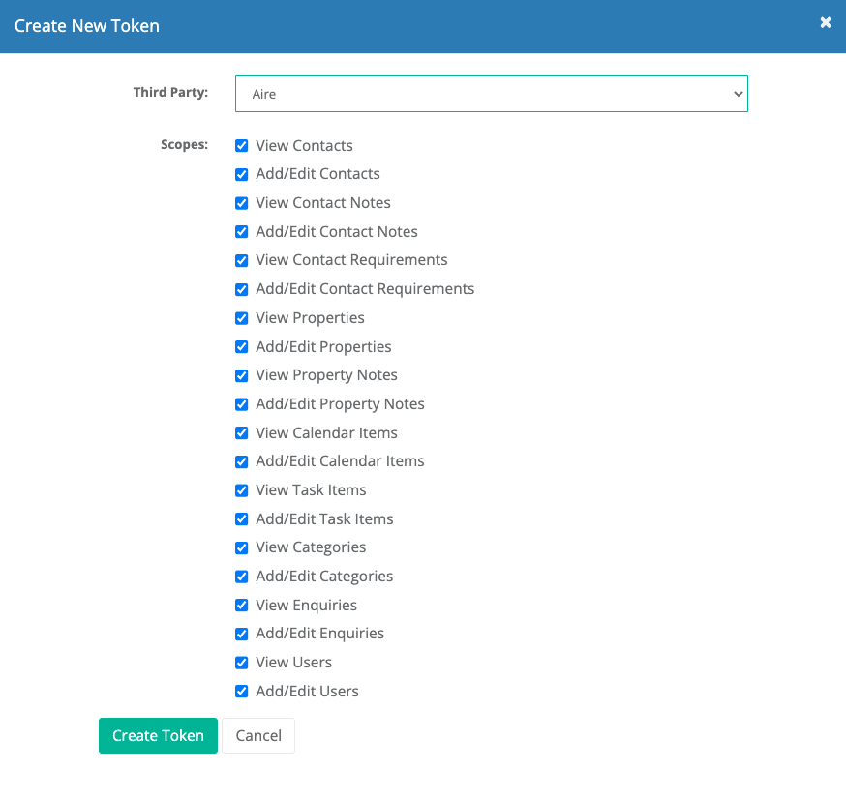Image resolution: width=846 pixels, height=799 pixels.
Task: Untick the View Users checkbox
Action: click(242, 663)
